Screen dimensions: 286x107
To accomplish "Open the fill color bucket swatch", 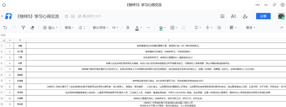I will point(161,28).
